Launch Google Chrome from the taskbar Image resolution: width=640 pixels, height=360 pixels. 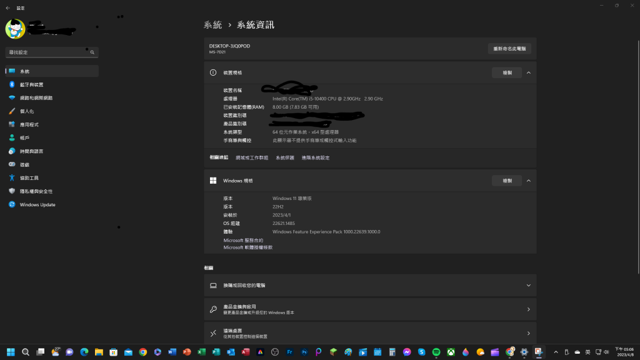coord(143,352)
